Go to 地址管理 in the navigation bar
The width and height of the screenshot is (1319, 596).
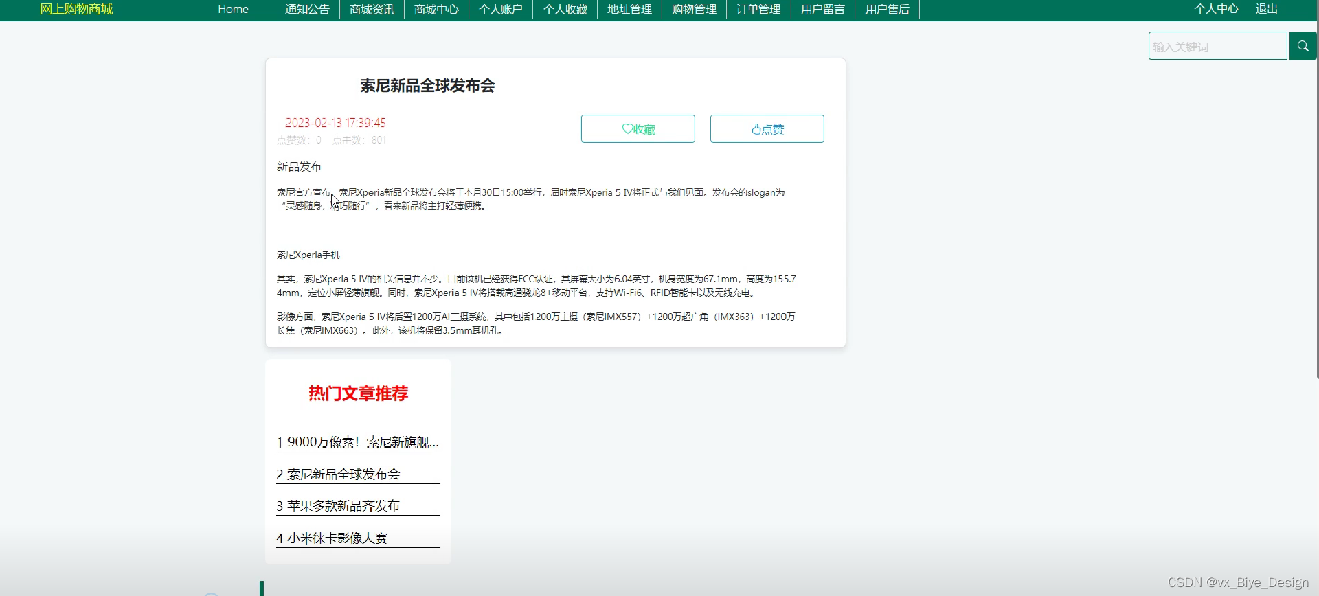[x=629, y=9]
